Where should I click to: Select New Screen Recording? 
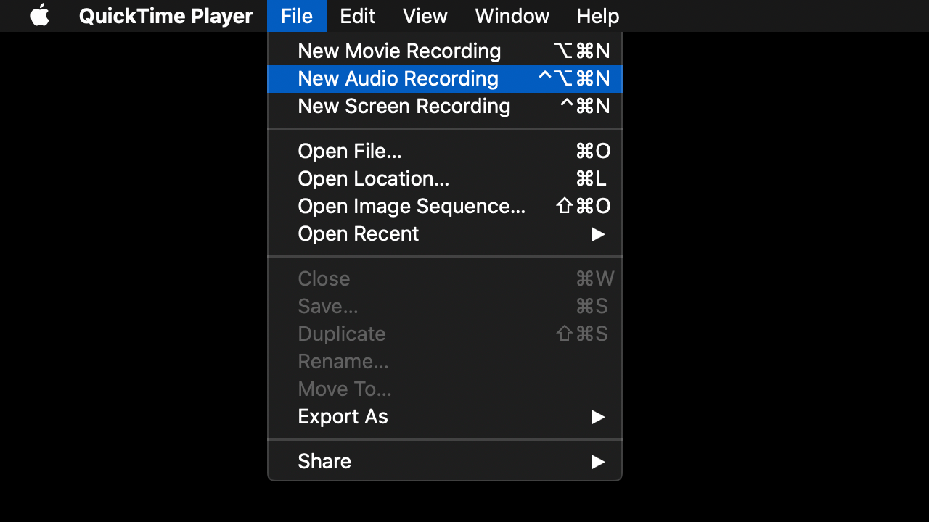tap(445, 107)
